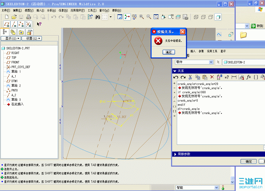The width and height of the screenshot is (265, 191).
Task: Open a file with folder icon
Action: pos(14,17)
